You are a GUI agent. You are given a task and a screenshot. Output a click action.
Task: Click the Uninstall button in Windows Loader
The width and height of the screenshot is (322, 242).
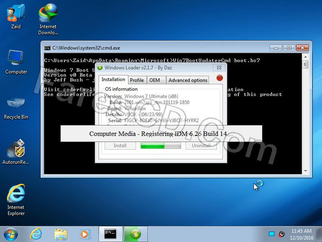[x=201, y=146]
